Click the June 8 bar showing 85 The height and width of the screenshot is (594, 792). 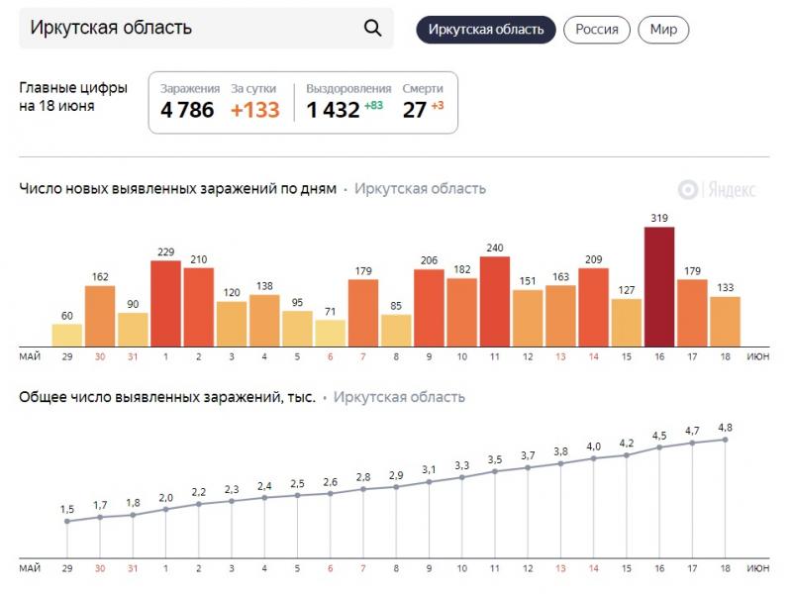(396, 331)
